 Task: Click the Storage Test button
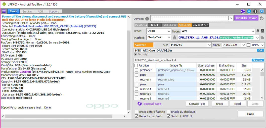coord(197,104)
